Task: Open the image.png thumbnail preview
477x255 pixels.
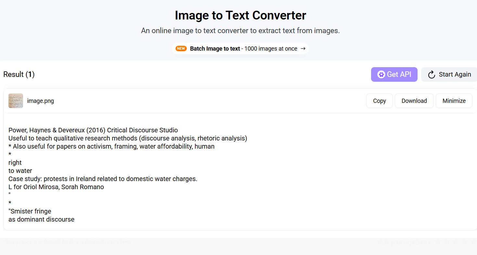Action: coord(16,101)
